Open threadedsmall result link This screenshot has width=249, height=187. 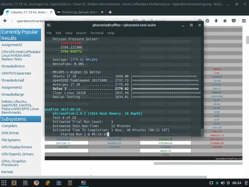point(13,80)
